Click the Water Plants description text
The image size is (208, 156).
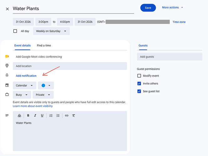click(x=23, y=123)
